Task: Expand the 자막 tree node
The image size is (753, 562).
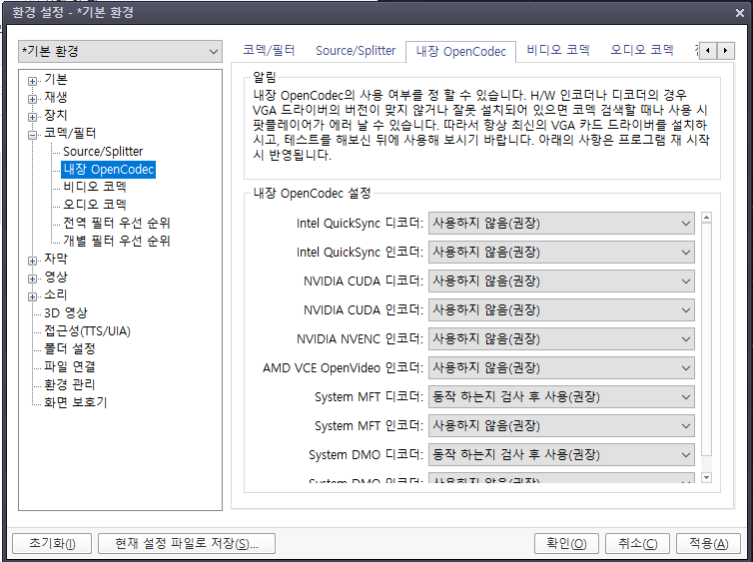Action: coord(33,260)
